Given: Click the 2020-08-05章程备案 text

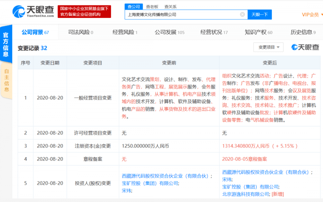Looking at the screenshot, I should coord(244,159).
